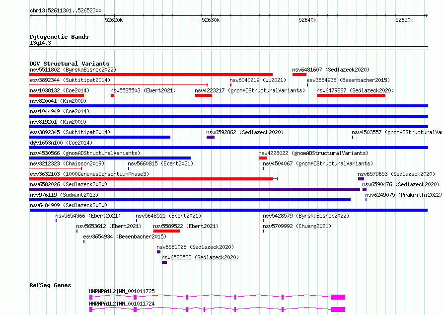Select nsv4503557 gnomAD variant label
The height and width of the screenshot is (315, 442).
pos(397,132)
